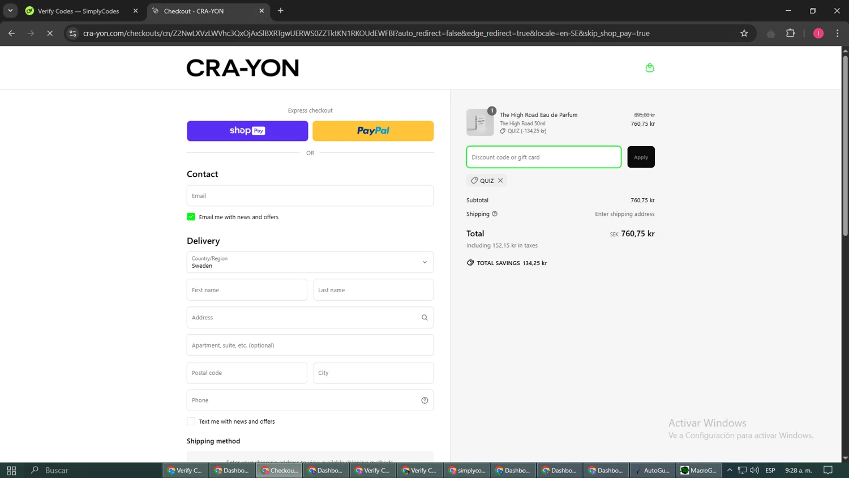The image size is (849, 478).
Task: Open the phone field help icon
Action: pos(424,400)
